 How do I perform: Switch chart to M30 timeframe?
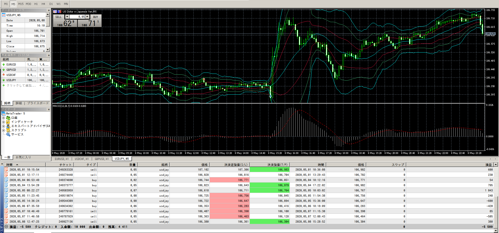(x=28, y=4)
